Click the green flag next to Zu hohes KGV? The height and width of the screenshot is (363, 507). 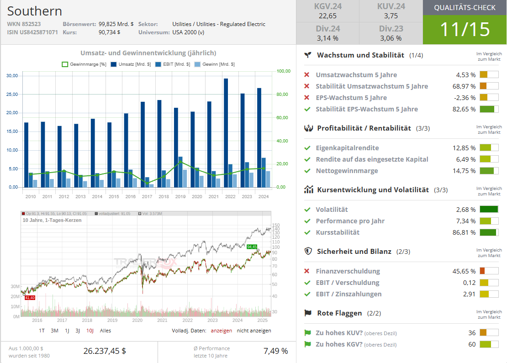[307, 344]
